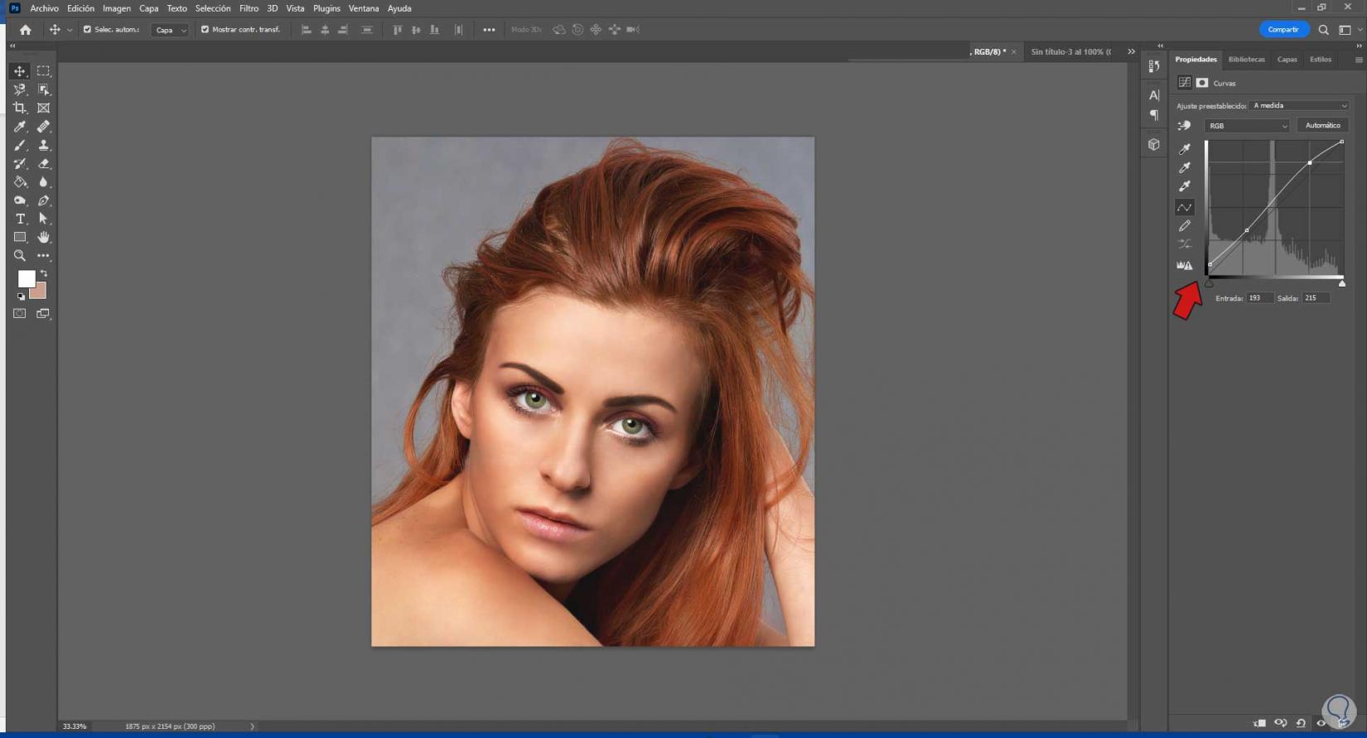Uncheck the Selec. autom. checkbox
Screen dimensions: 1367x738
pos(87,30)
